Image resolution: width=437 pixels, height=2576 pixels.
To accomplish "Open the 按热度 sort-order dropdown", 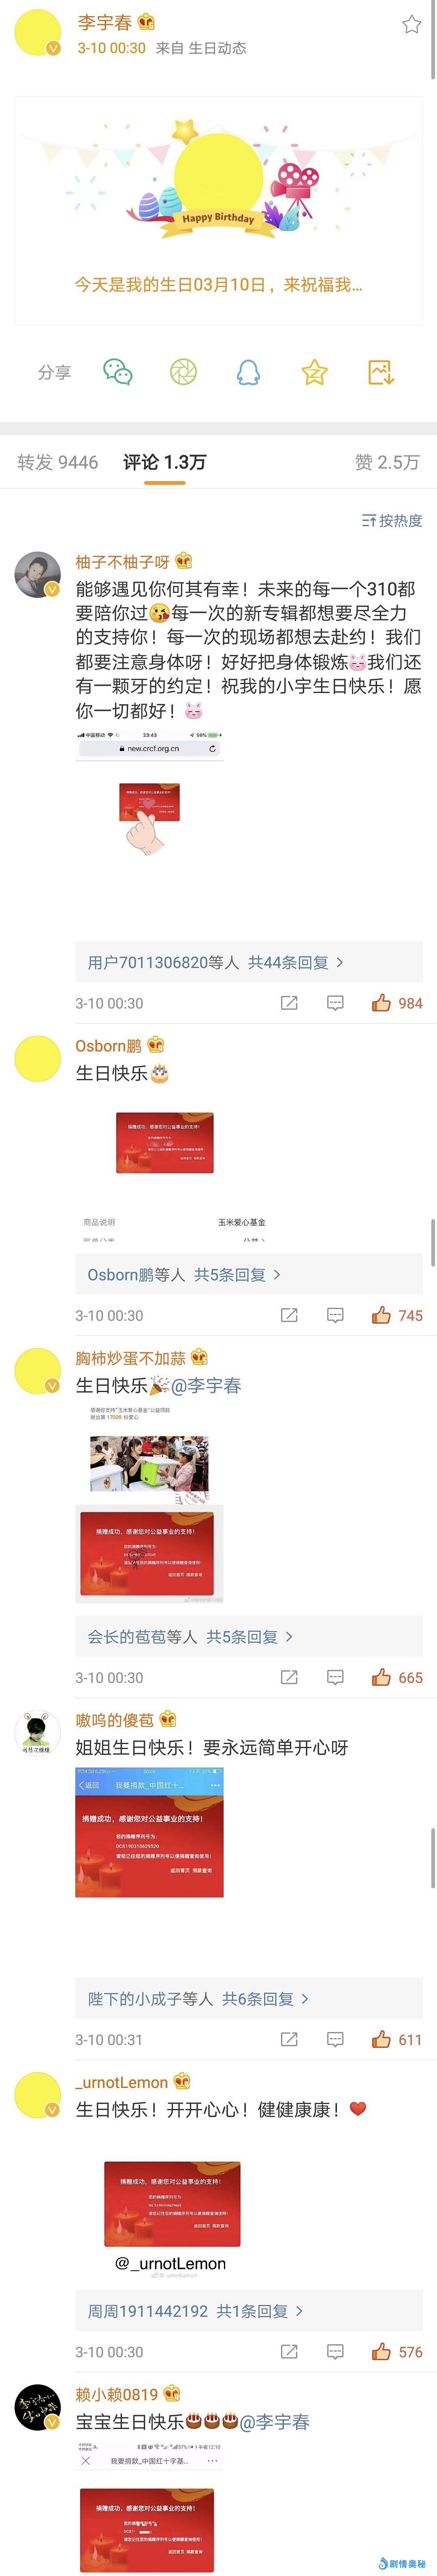I will click(x=392, y=520).
